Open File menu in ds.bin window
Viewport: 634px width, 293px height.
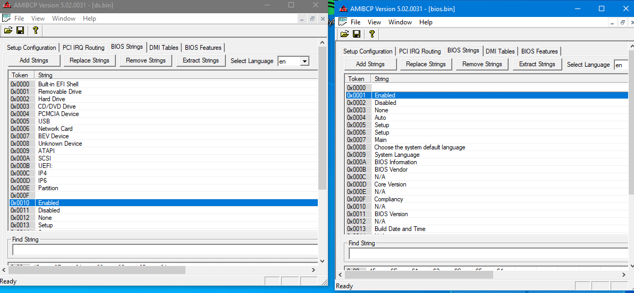point(19,19)
